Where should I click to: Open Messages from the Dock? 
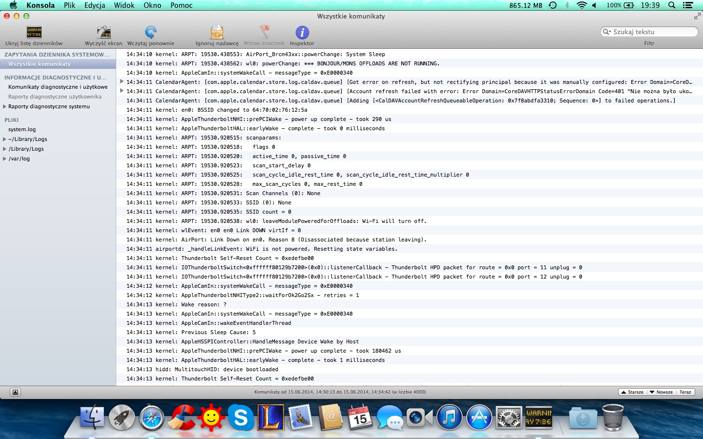tap(390, 418)
